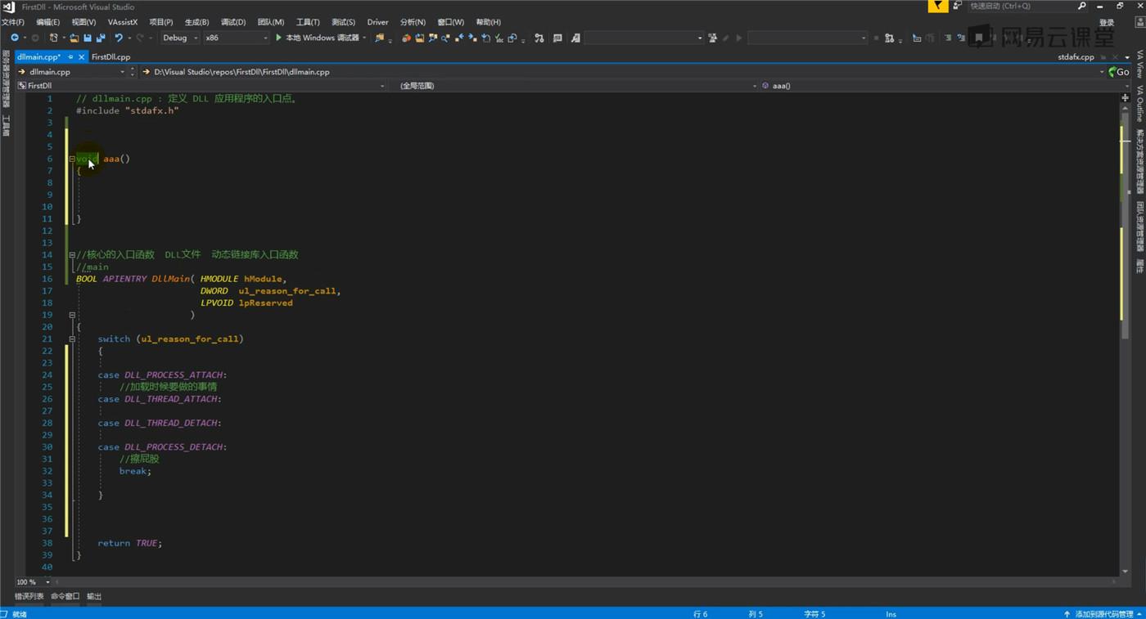This screenshot has height=619, width=1146.
Task: Click the Undo arrow icon
Action: (x=119, y=38)
